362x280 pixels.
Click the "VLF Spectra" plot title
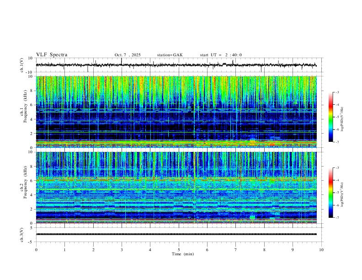52,55
